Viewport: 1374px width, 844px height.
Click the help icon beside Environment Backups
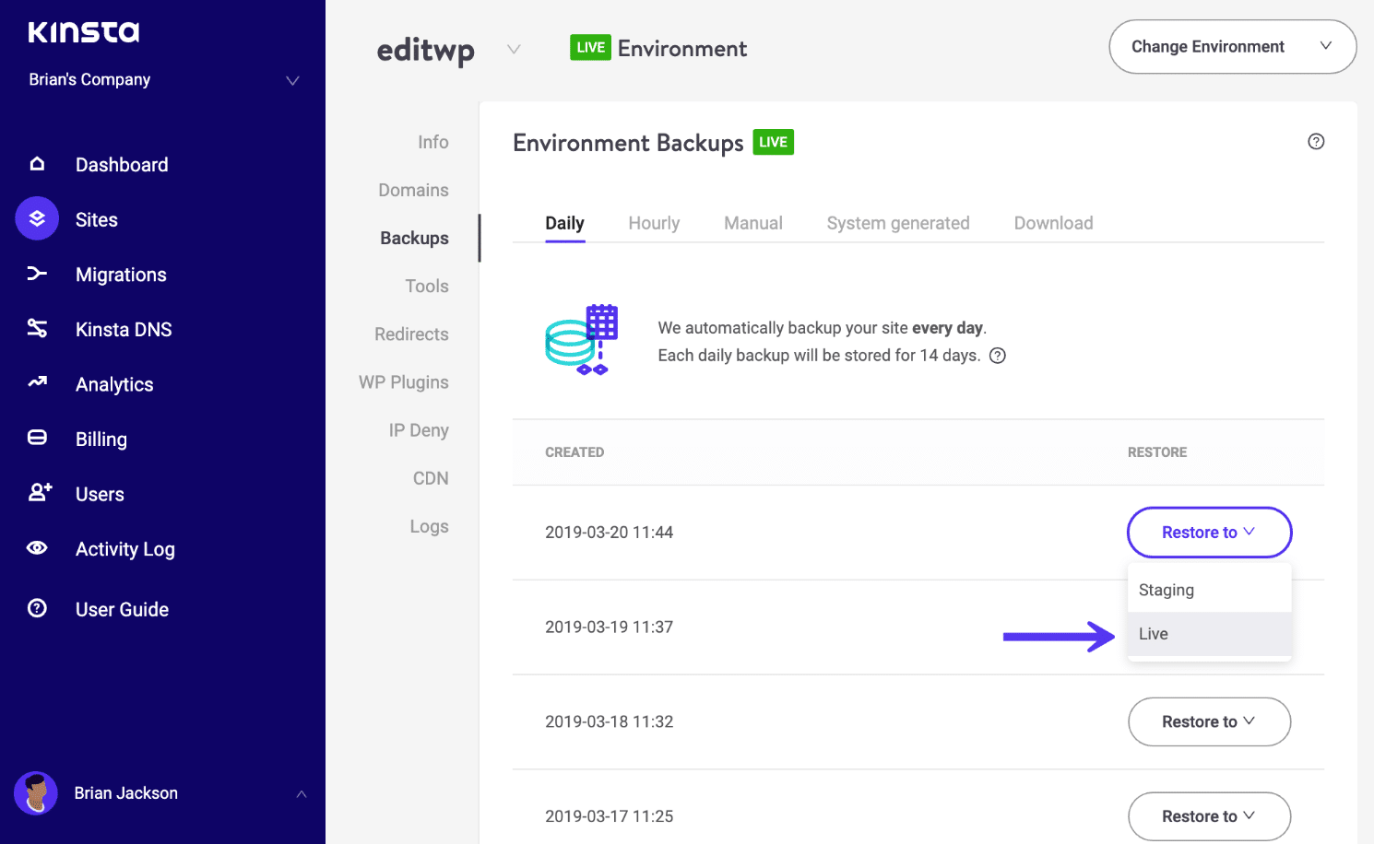(1316, 141)
